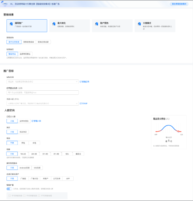Screen dimensions: 193x201
Task: Click the link icon right of the 关联小店 dropdown
Action: [x=81, y=103]
